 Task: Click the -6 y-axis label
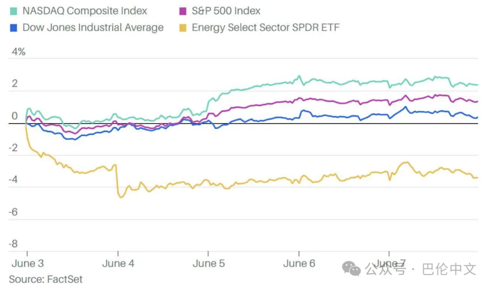click(x=14, y=212)
